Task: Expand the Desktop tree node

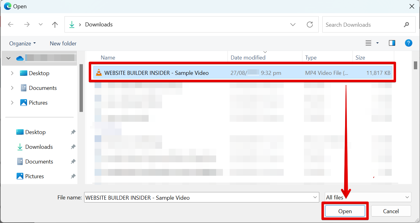Action: [12, 73]
